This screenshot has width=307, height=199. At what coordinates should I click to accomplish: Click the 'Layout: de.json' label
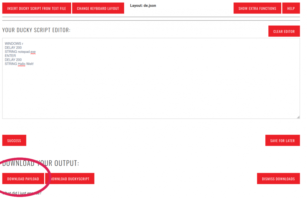pos(143,5)
